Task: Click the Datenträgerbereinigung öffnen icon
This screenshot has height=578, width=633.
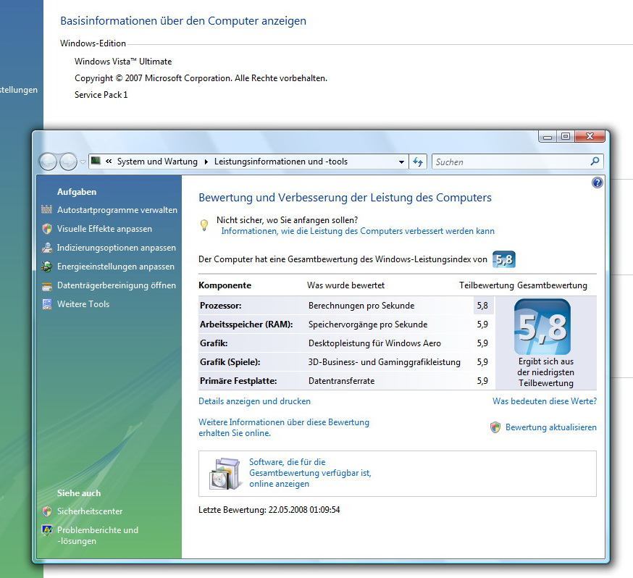Action: tap(47, 286)
